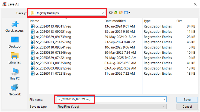Cancel the Save As dialog
200x112 pixels.
(187, 107)
